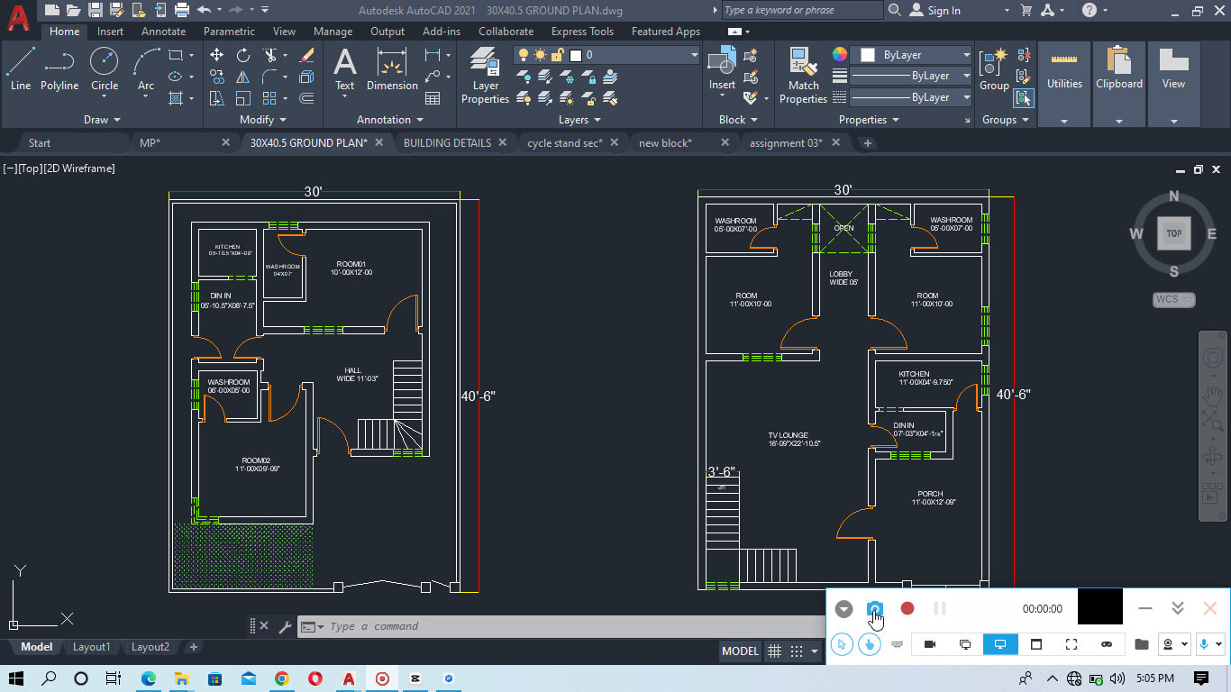1231x692 pixels.
Task: Click the Move tool in Modify panel
Action: click(x=217, y=55)
